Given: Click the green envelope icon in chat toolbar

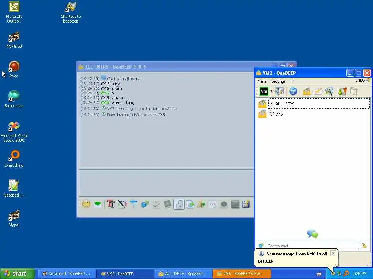Looking at the screenshot, I should (98, 204).
